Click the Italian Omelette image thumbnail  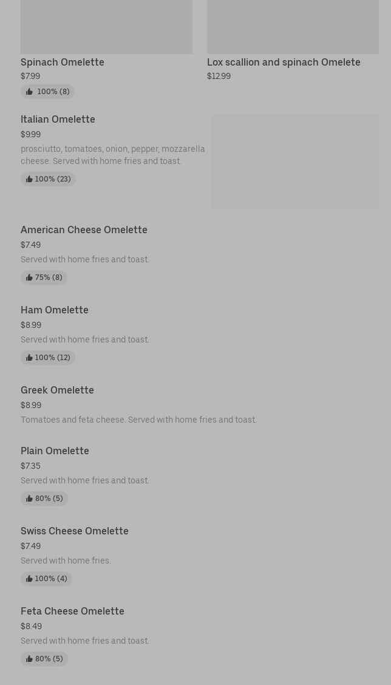[295, 162]
